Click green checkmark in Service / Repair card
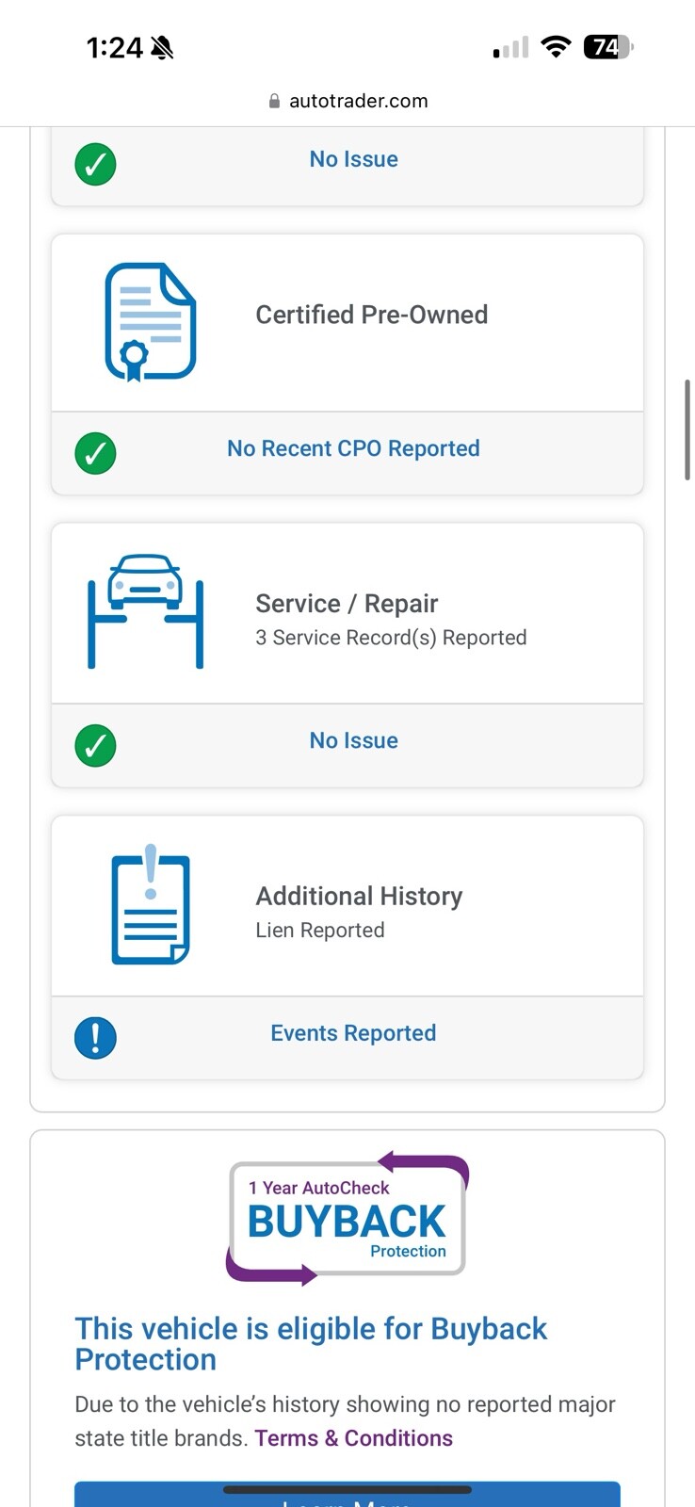Image resolution: width=695 pixels, height=1507 pixels. pyautogui.click(x=95, y=745)
